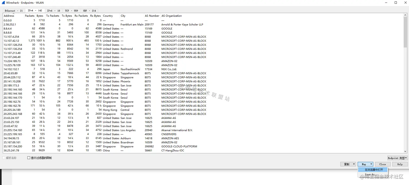Select the 13.107.213.49 endpoint row
Image resolution: width=409 pixels, height=185 pixels.
[203, 53]
